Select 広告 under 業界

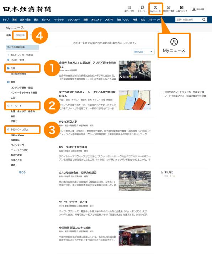point(13,98)
